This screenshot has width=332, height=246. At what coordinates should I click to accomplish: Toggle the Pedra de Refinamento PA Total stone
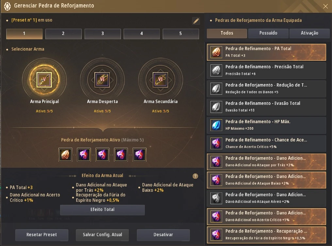point(266,52)
